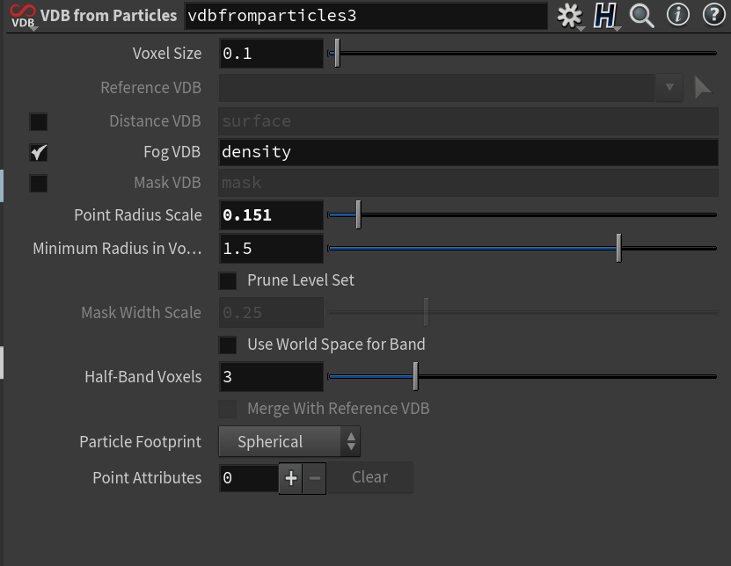The height and width of the screenshot is (566, 731).
Task: Click the Voxel Size slider handle
Action: 337,53
